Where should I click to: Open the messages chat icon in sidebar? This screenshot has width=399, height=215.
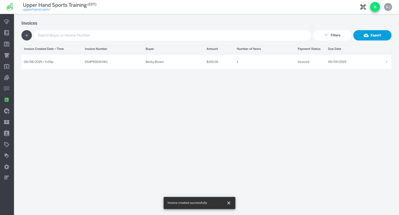coord(6,89)
